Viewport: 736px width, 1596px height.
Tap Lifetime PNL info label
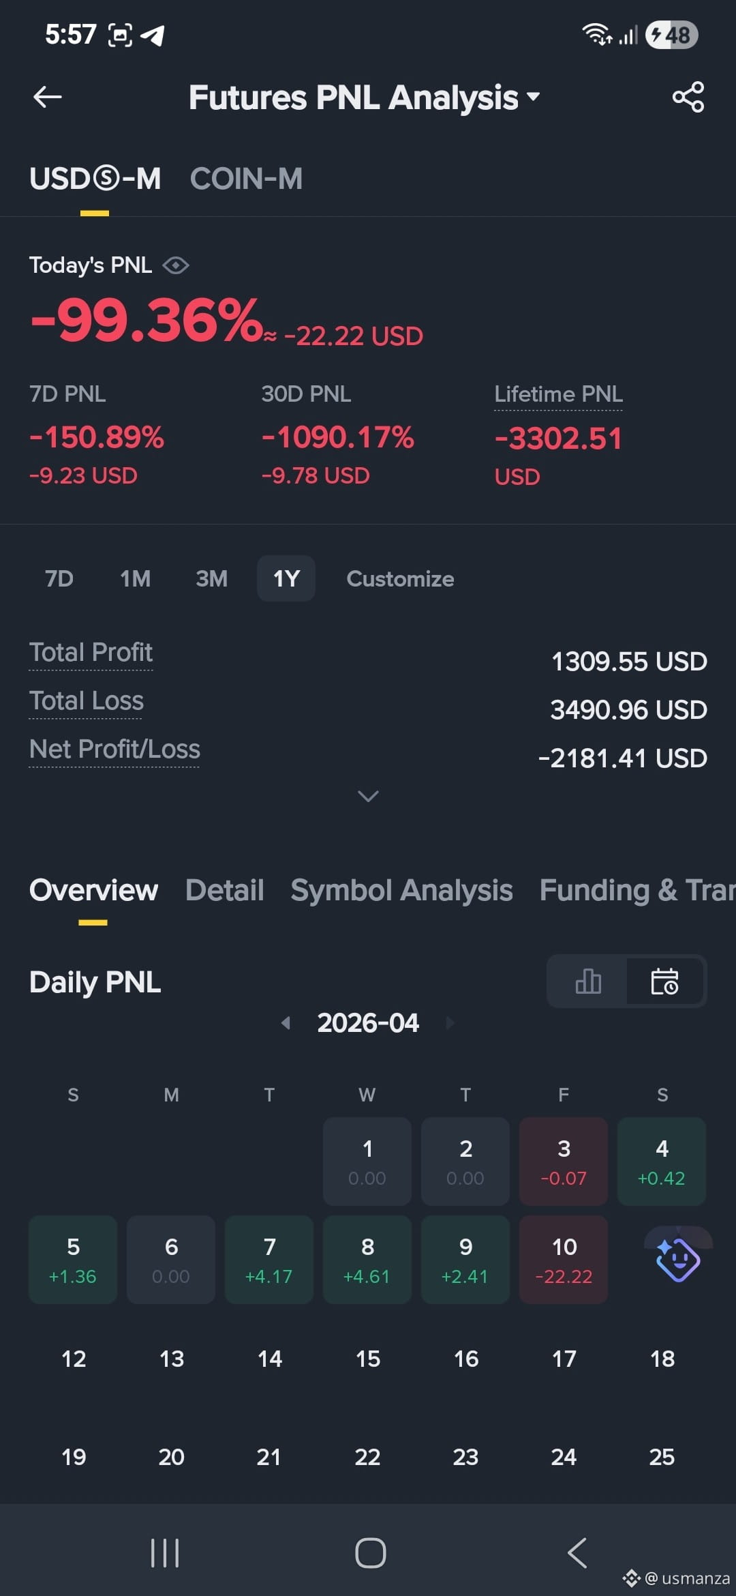pyautogui.click(x=558, y=394)
